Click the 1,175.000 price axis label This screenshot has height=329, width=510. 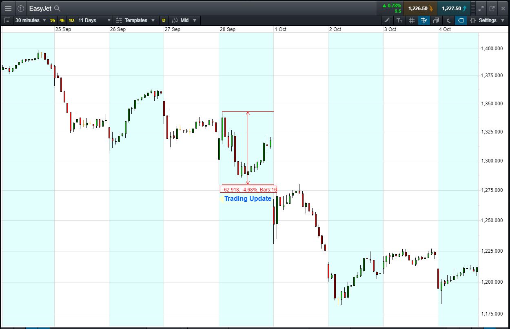click(x=492, y=314)
